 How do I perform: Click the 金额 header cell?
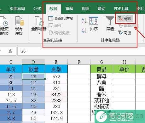(56, 69)
